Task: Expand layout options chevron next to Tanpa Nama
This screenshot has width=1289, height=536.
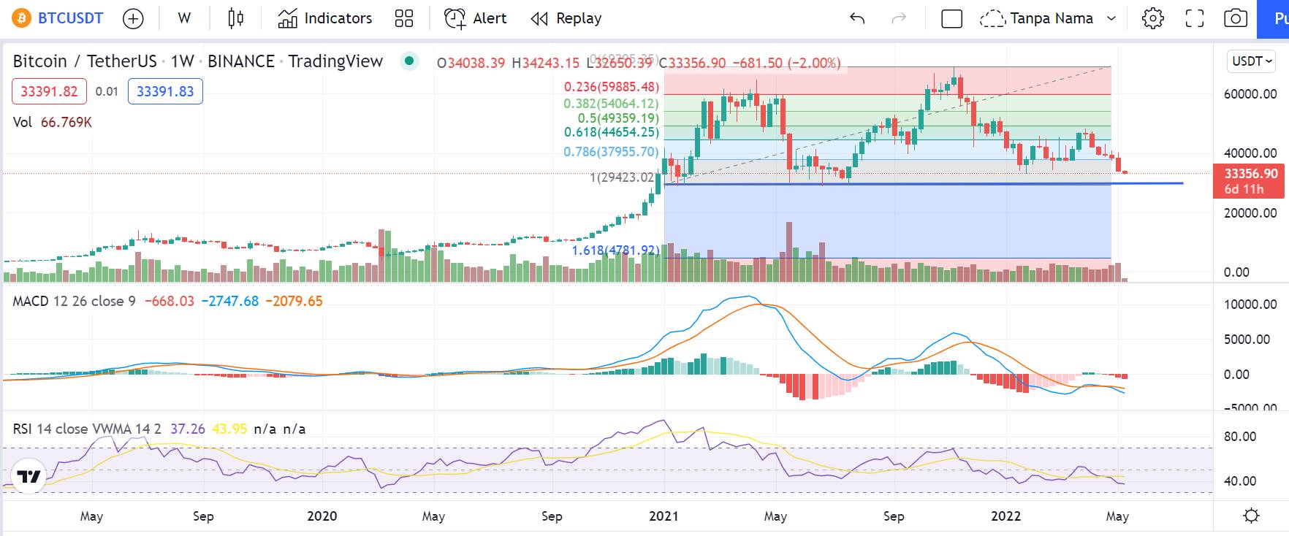Action: (1111, 18)
